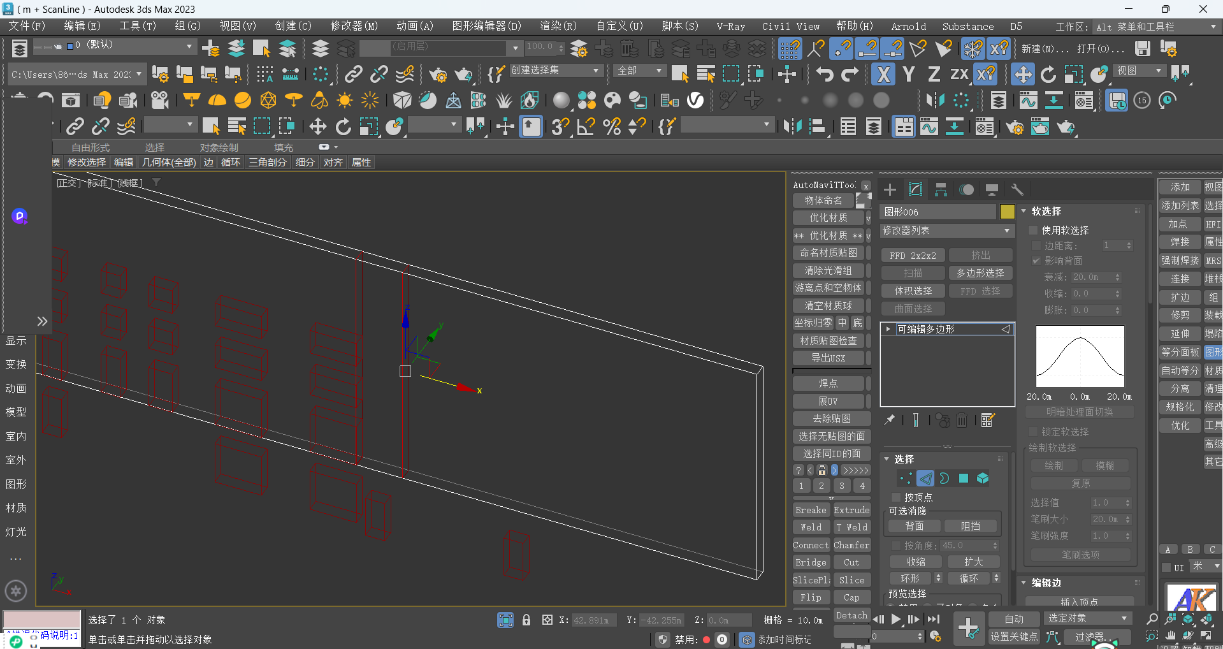Open the Display command panel tab
The height and width of the screenshot is (649, 1223).
(x=992, y=189)
